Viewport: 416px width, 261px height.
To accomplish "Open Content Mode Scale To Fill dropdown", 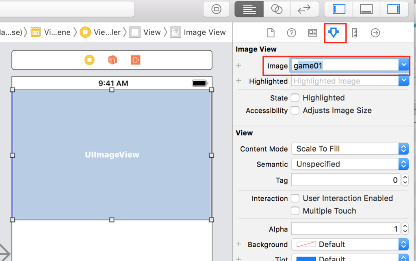I will tap(350, 149).
